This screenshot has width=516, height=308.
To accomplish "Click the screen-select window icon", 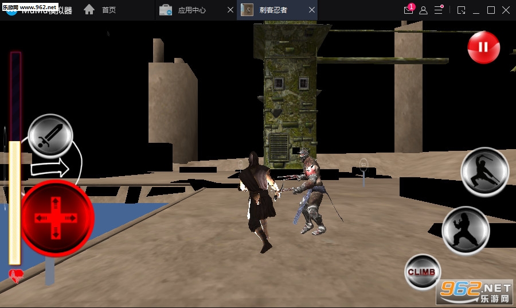I will click(x=462, y=10).
